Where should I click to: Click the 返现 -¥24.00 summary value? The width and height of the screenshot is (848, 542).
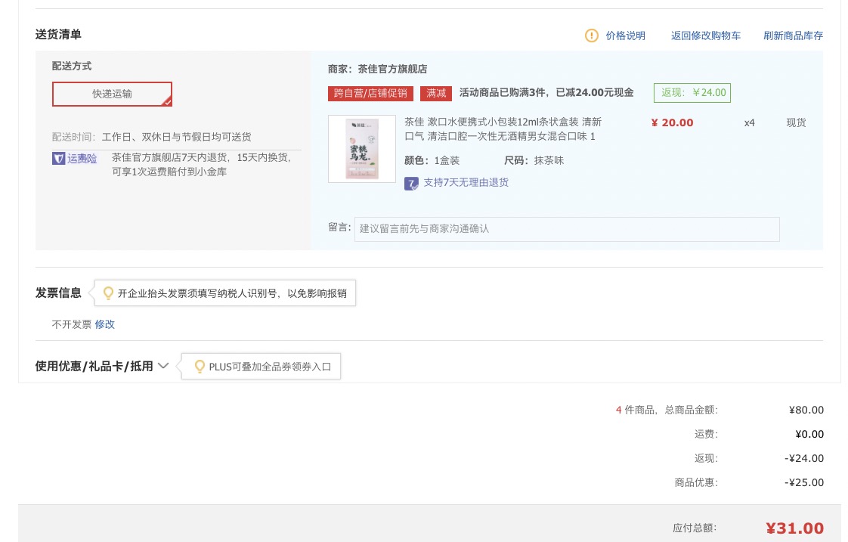pos(804,458)
